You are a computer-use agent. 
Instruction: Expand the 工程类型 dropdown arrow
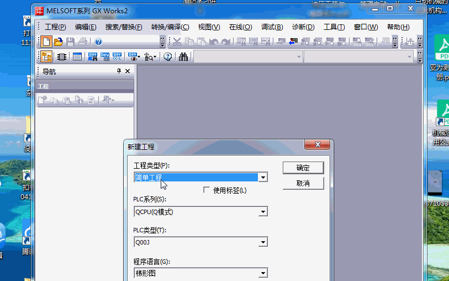(263, 178)
